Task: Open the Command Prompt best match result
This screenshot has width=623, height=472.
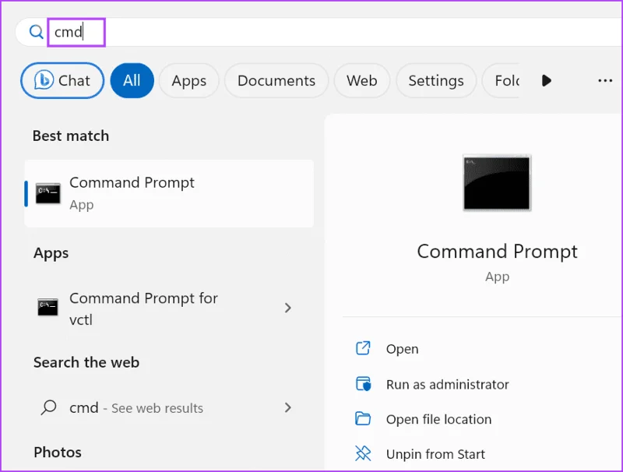Action: pyautogui.click(x=169, y=193)
